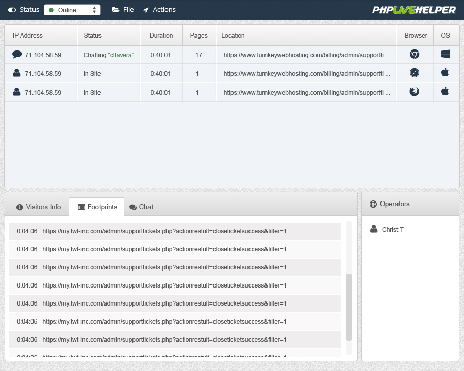Viewport: 464px width, 371px height.
Task: Click the Apple OS icon for the second visitor
Action: (x=446, y=73)
